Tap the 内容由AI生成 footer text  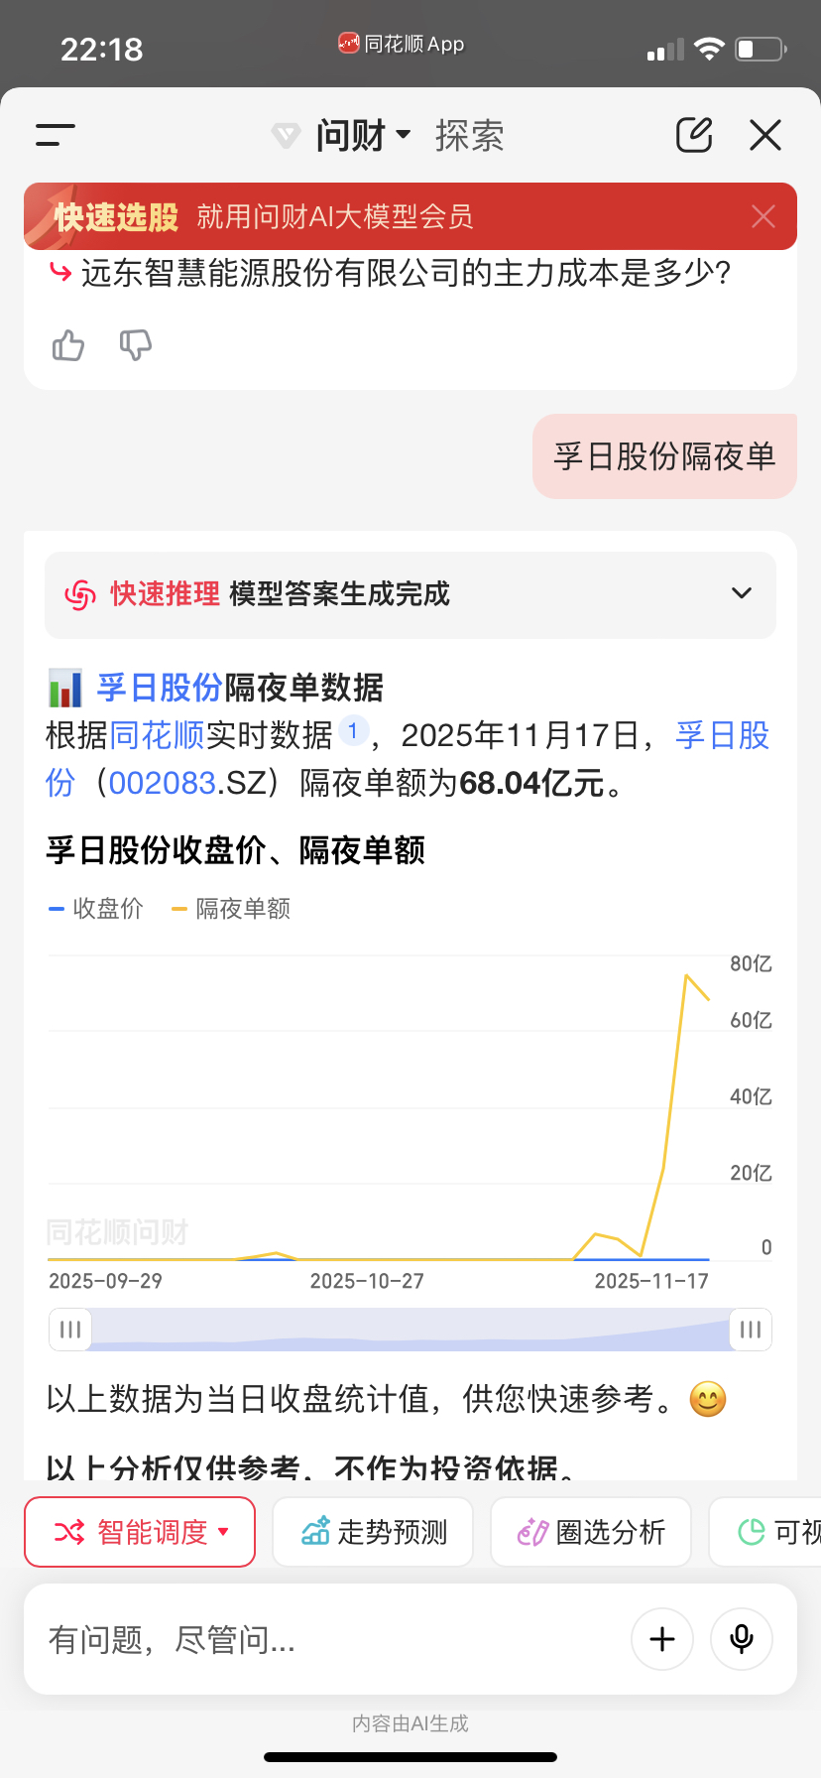click(x=410, y=1723)
